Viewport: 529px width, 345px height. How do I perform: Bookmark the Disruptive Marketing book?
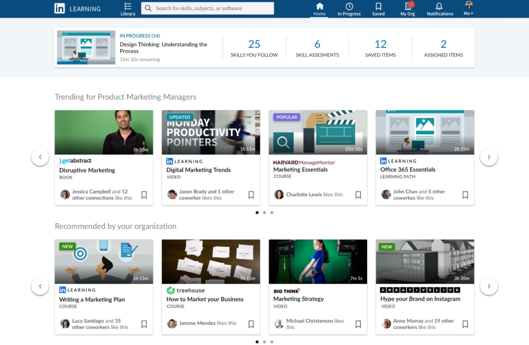point(144,195)
